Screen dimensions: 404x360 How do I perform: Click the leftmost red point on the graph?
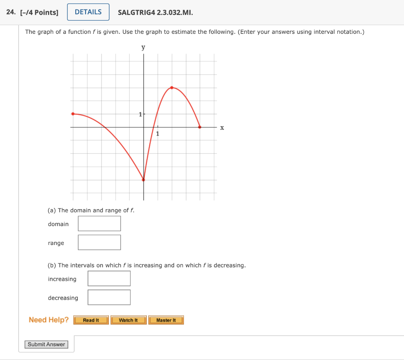(73, 113)
